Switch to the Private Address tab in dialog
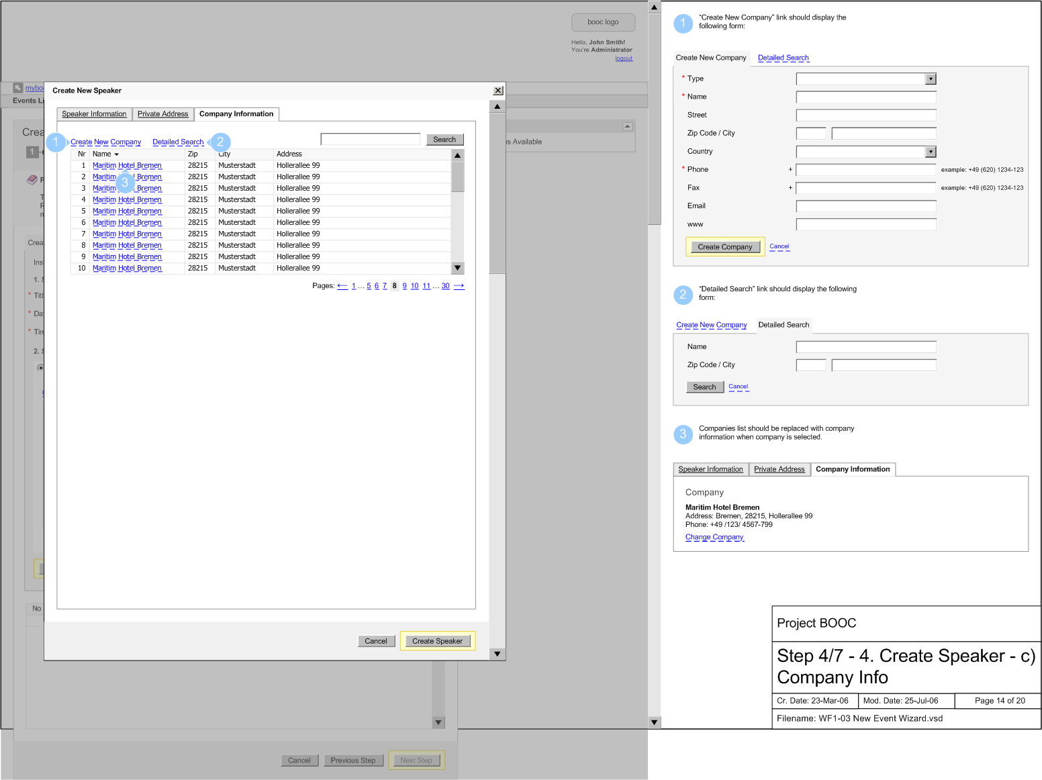The height and width of the screenshot is (780, 1042). (162, 114)
